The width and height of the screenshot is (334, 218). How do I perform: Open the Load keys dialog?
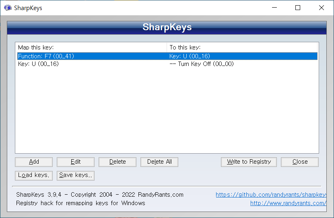coord(34,175)
